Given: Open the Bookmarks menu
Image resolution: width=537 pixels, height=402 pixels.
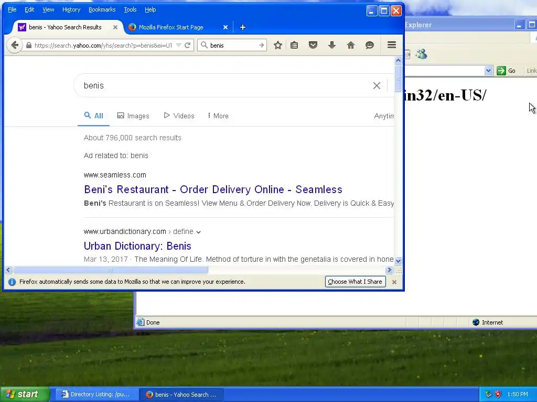Looking at the screenshot, I should pyautogui.click(x=102, y=9).
